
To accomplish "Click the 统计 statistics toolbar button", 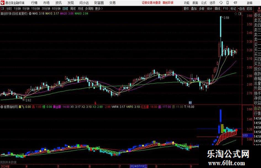I will click(209, 9).
